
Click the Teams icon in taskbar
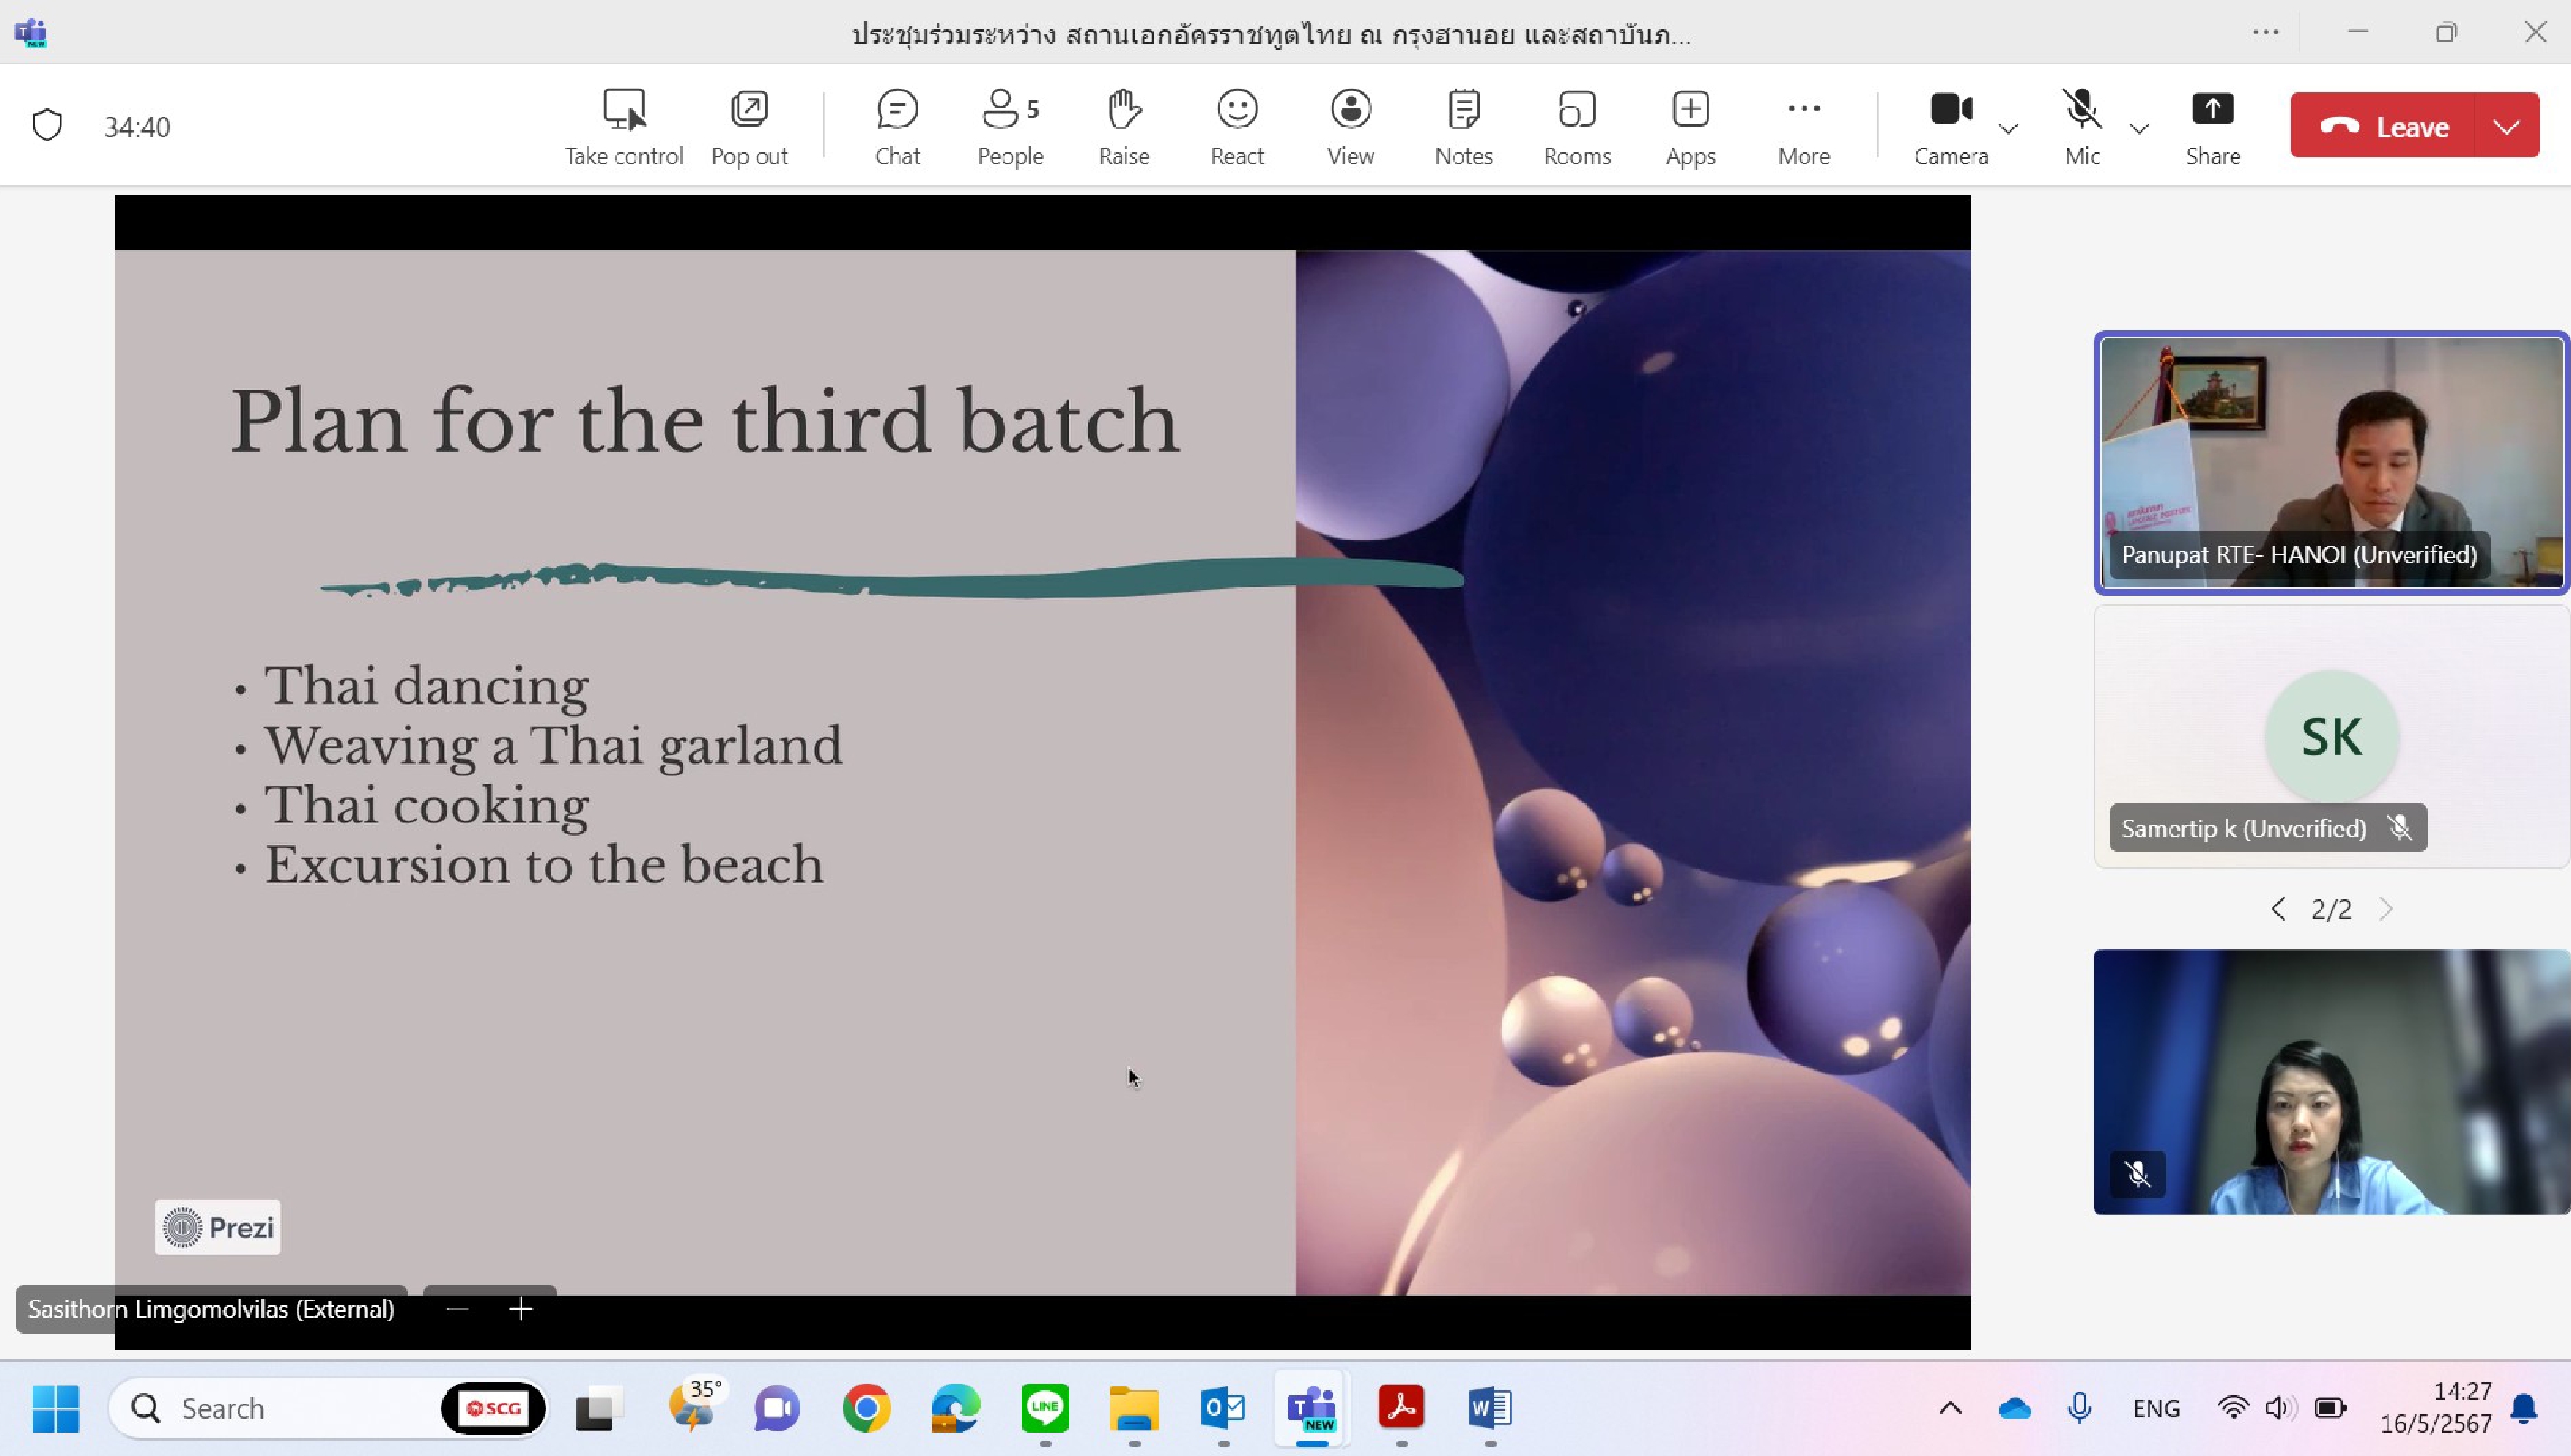[1312, 1408]
